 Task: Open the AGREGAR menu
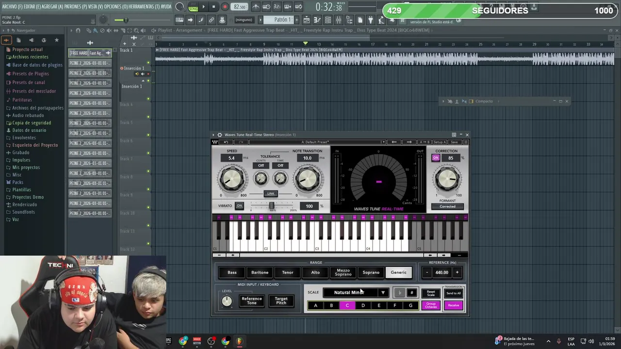tap(52, 6)
